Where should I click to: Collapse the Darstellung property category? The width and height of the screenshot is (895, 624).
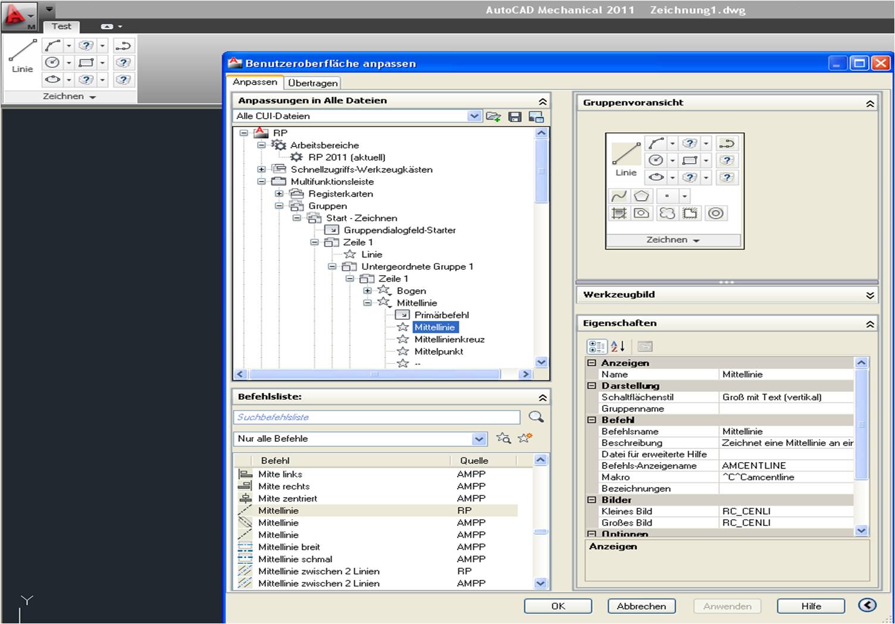(592, 386)
